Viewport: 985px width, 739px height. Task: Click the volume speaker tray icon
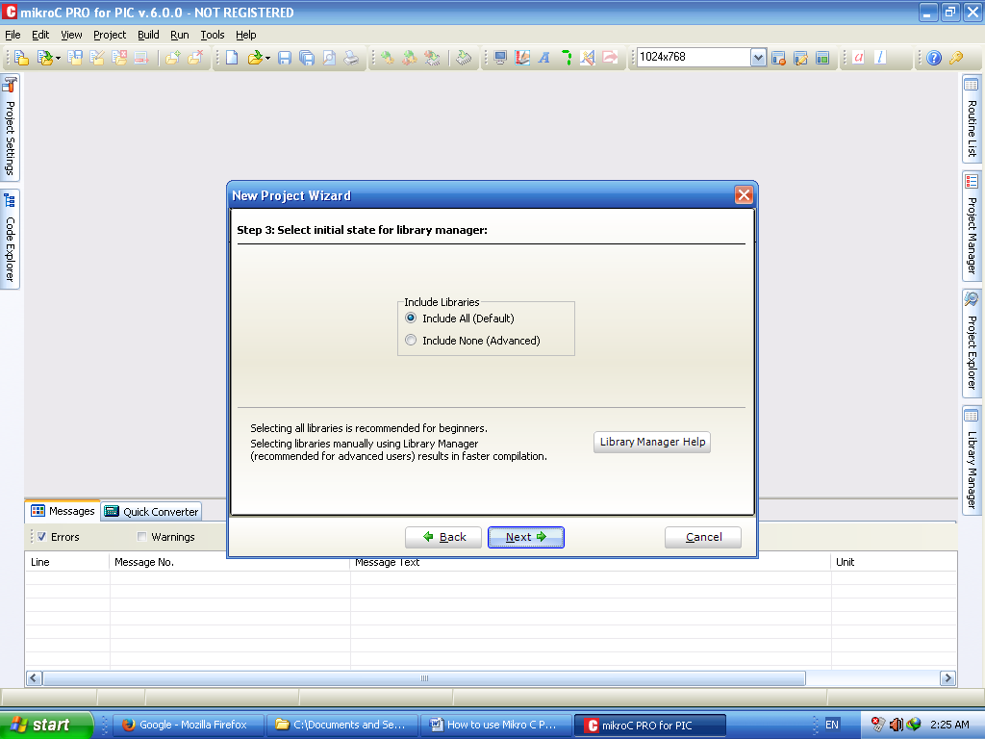896,725
